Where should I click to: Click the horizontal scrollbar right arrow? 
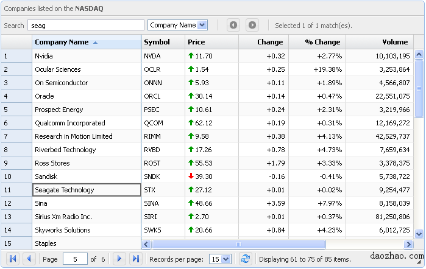tap(408, 244)
